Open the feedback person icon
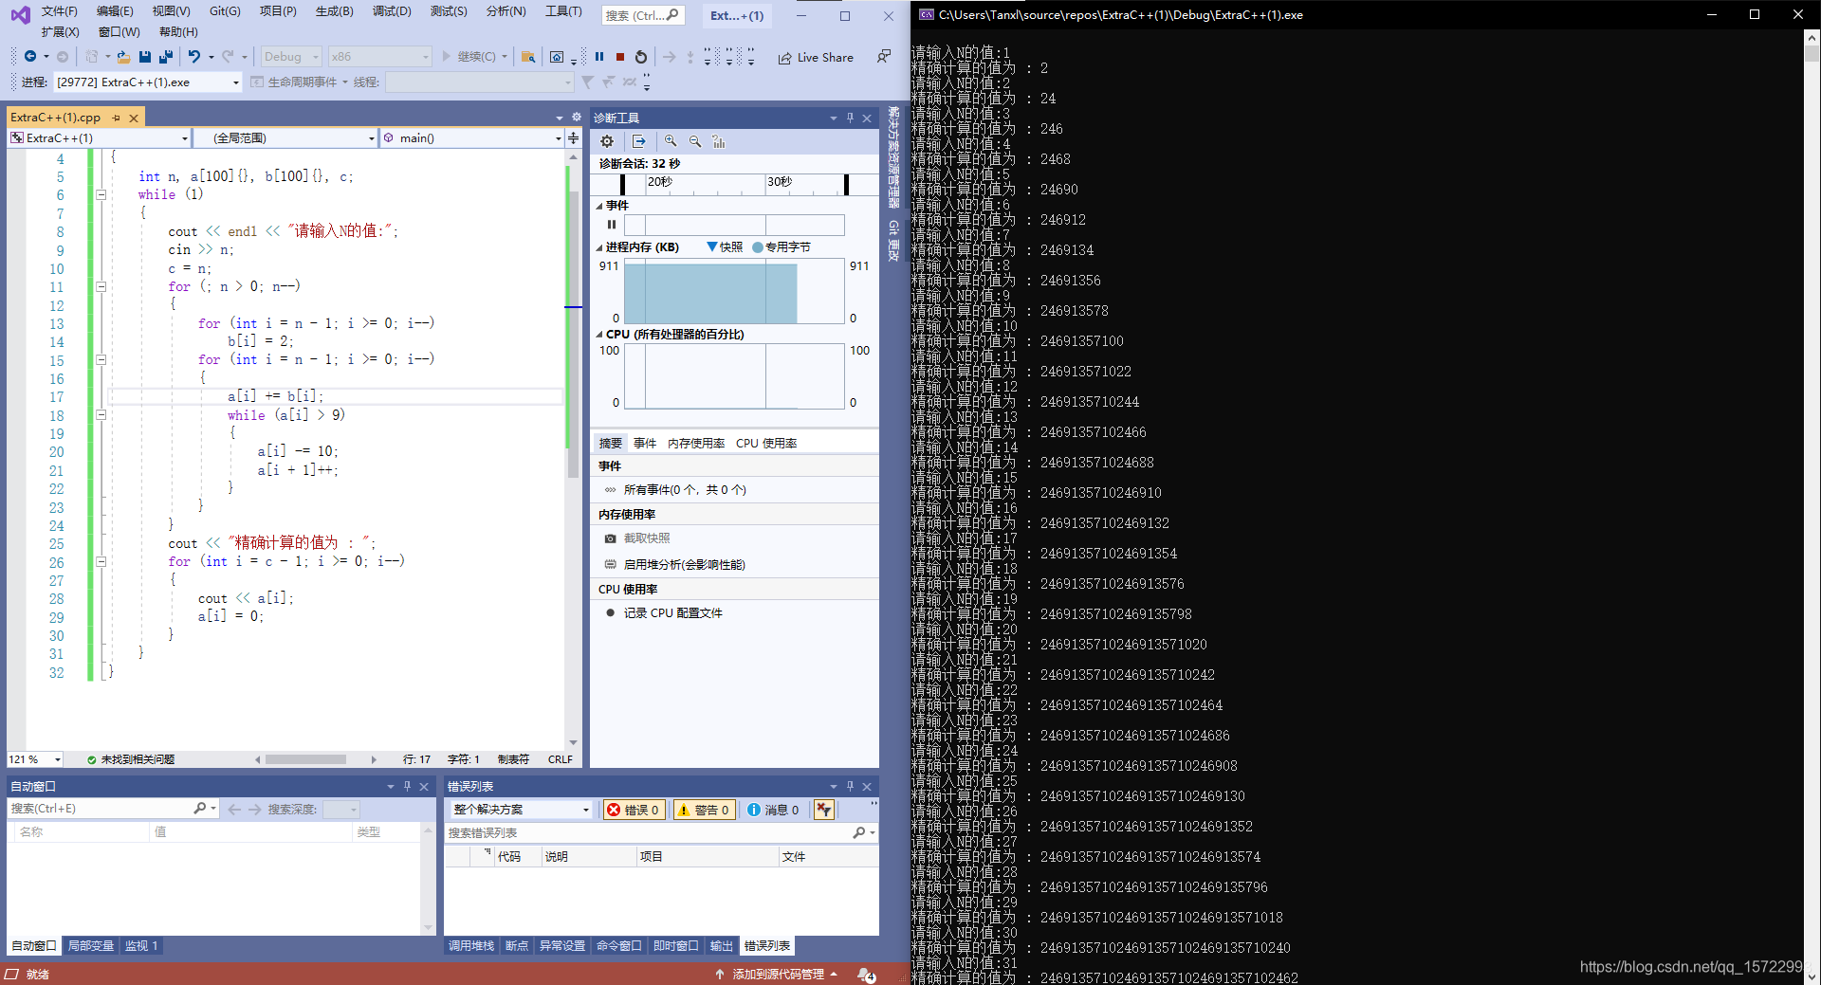 [x=884, y=57]
